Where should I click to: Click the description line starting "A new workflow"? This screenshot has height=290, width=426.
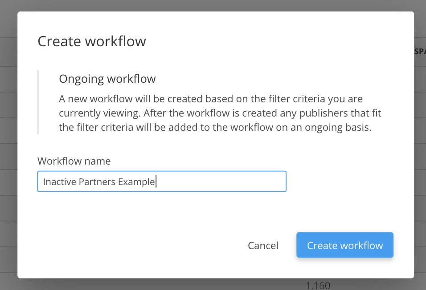(211, 99)
